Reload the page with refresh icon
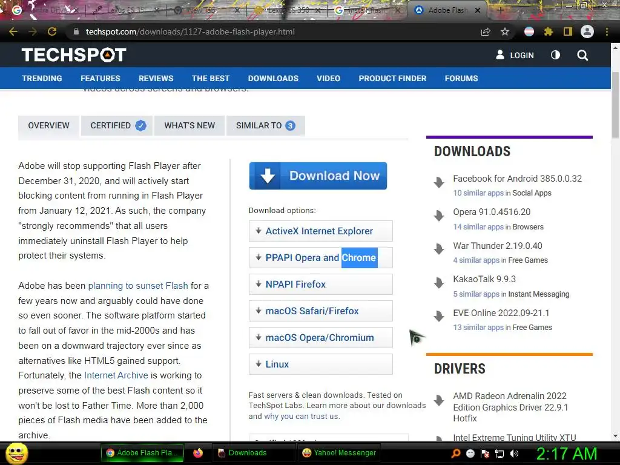 tap(52, 31)
